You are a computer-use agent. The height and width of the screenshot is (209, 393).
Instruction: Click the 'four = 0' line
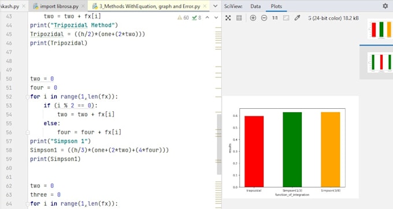43,87
